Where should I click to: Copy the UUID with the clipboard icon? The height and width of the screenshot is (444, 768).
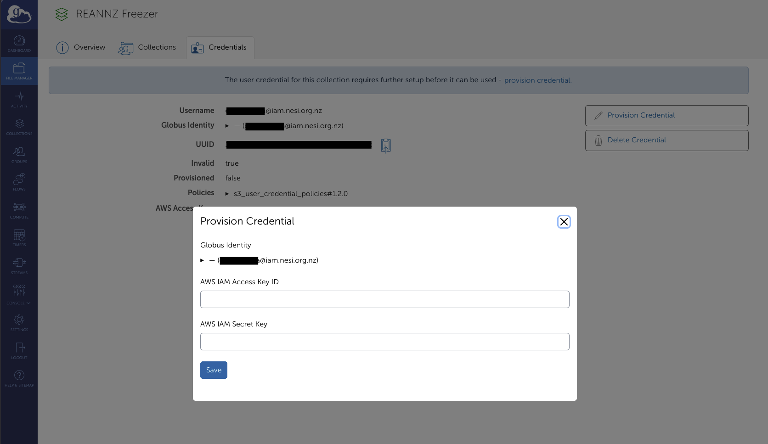[386, 145]
